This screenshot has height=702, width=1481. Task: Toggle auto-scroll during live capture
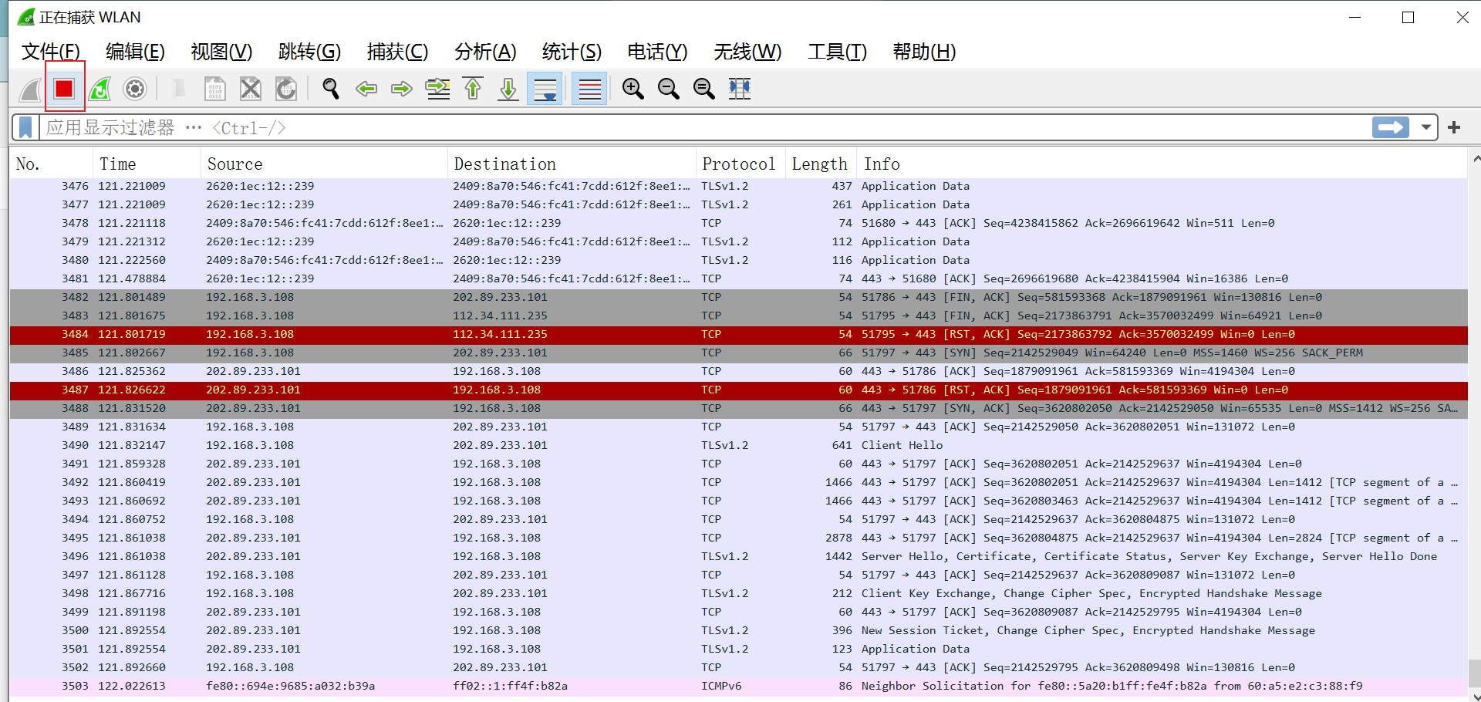tap(545, 89)
